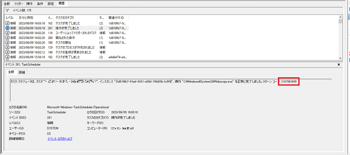
Task: Switch to the 履歴 tab
Action: [x=62, y=3]
